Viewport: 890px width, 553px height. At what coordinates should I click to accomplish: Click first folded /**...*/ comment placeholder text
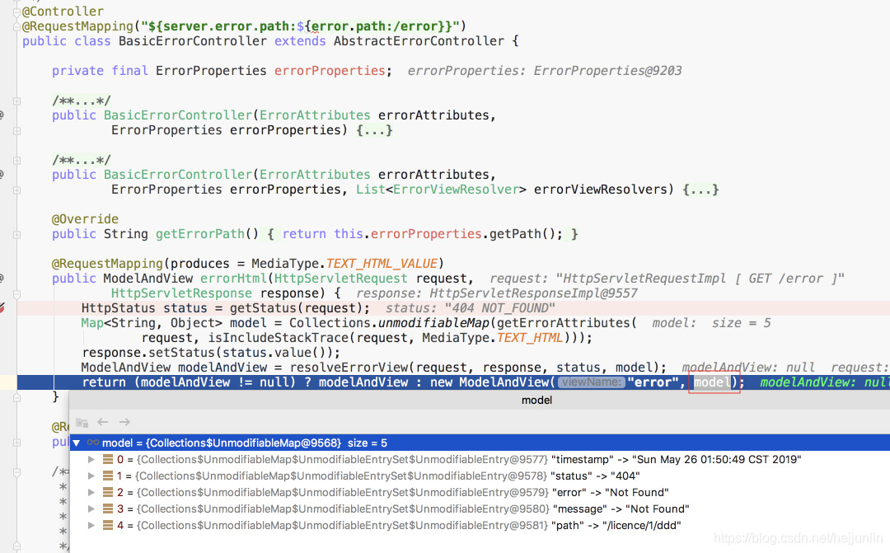click(x=81, y=101)
